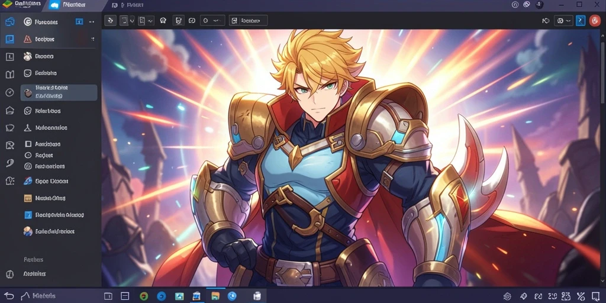Image resolution: width=606 pixels, height=303 pixels.
Task: Toggle the blue square button beside first sidebar entry
Action: point(79,22)
